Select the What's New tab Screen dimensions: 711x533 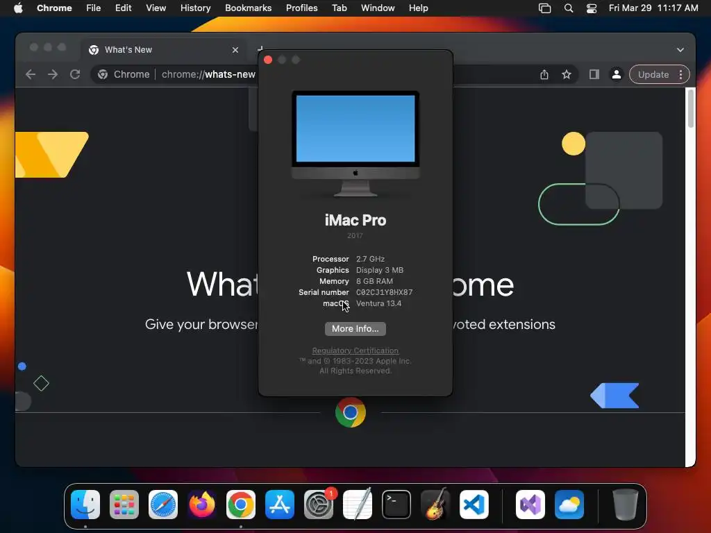pyautogui.click(x=164, y=50)
